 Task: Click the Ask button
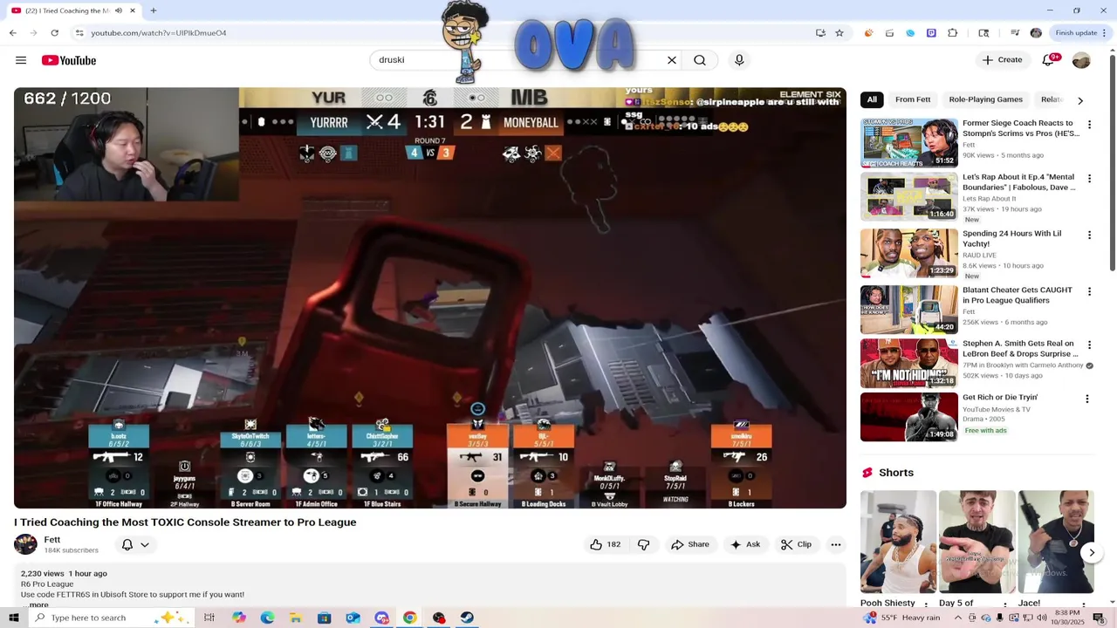(745, 544)
